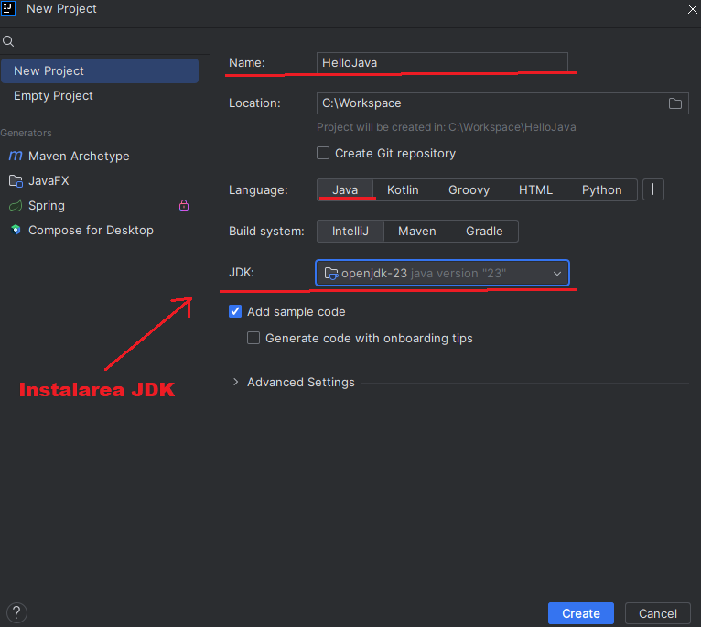
Task: Select New Project in the left list
Action: pos(100,70)
